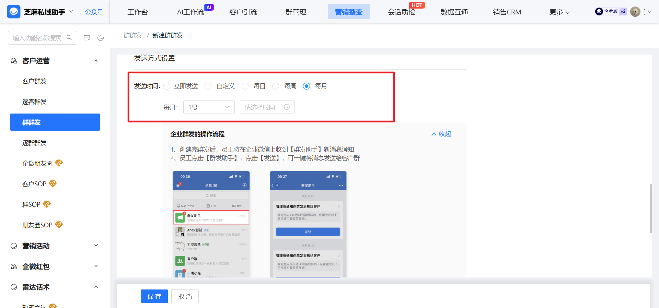Screen dimensions: 659x308
Task: Click the 企微红包 section icon
Action: coord(14,266)
